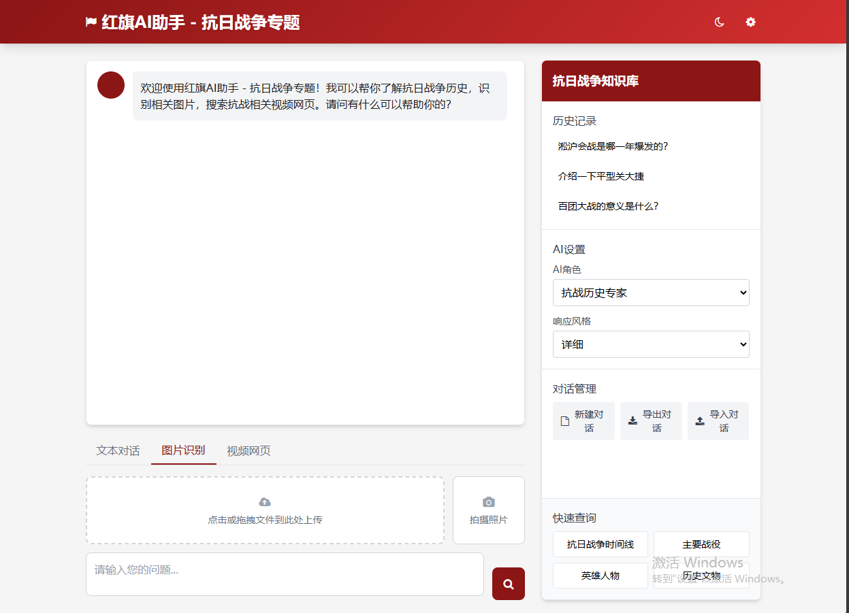Click the 英雄人物 quick query button

click(600, 576)
